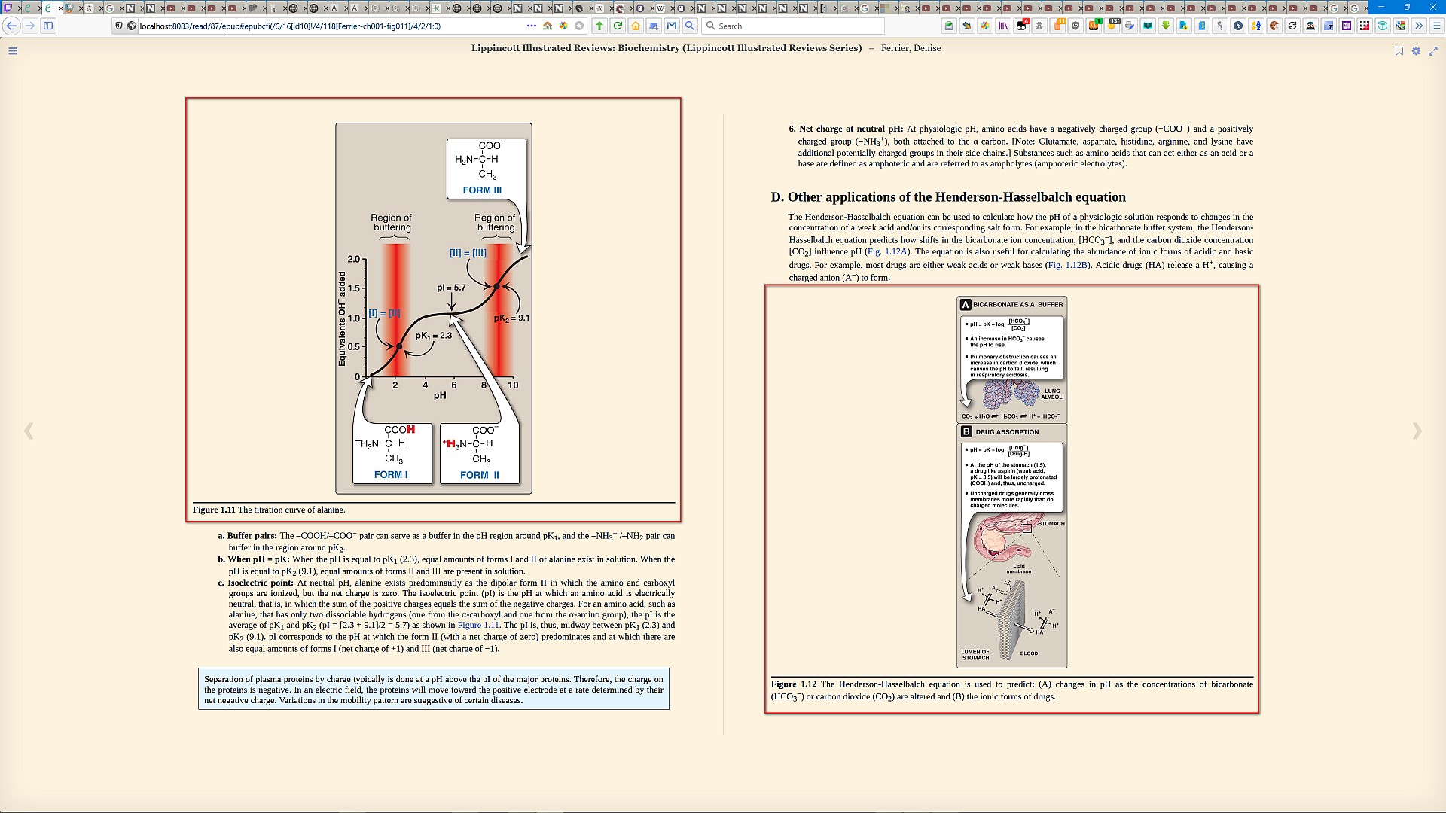Follow the Fig. 1.12A link

click(x=887, y=252)
